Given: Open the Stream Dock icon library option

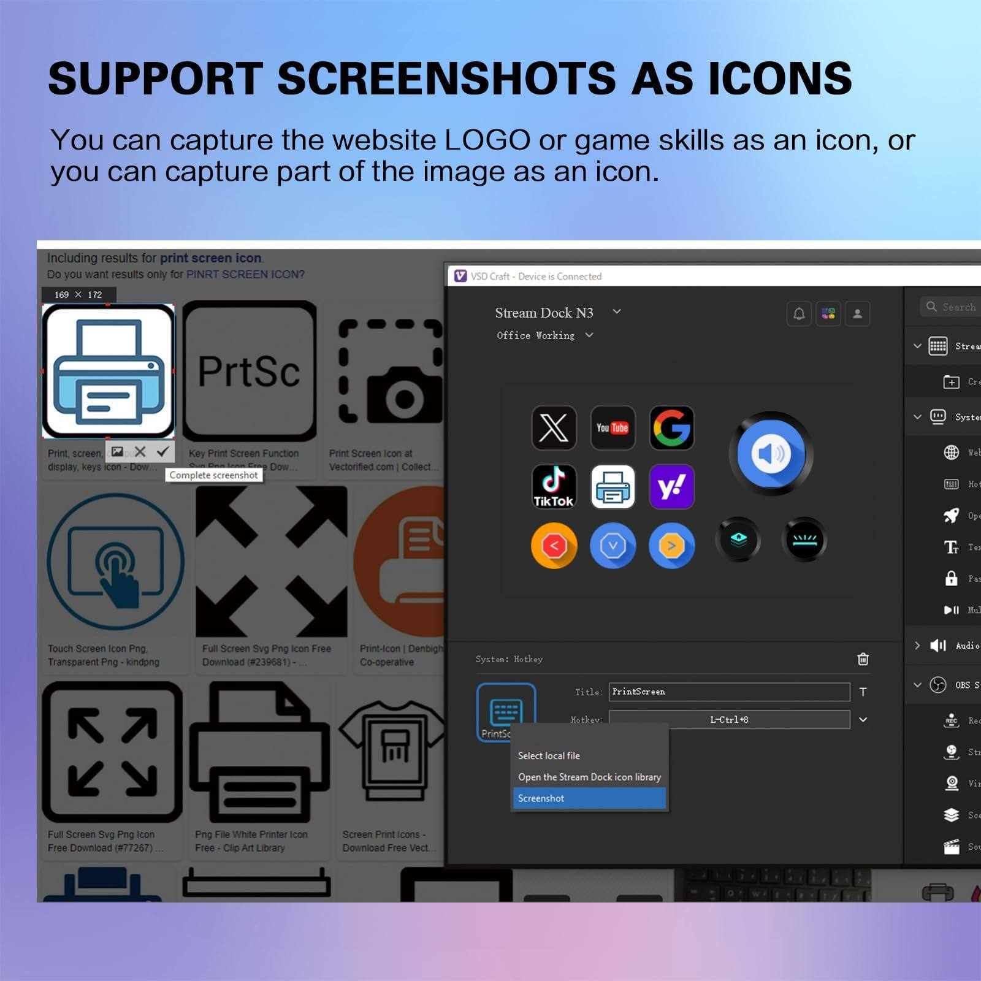Looking at the screenshot, I should [589, 777].
